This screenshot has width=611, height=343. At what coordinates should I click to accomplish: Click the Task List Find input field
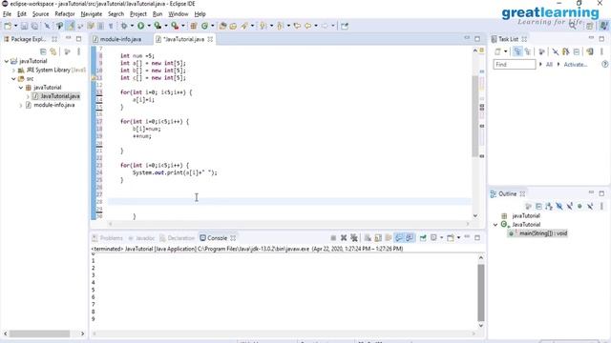click(x=515, y=65)
